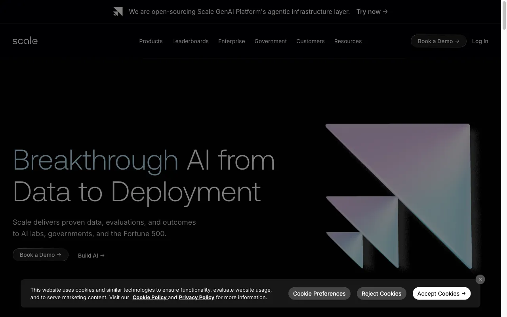Click the Build AI link
Viewport: 507px width, 317px height.
click(x=91, y=256)
